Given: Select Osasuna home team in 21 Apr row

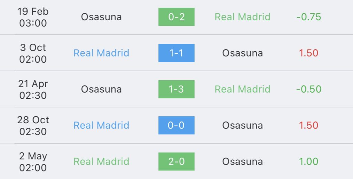Looking at the screenshot, I should pyautogui.click(x=101, y=89).
